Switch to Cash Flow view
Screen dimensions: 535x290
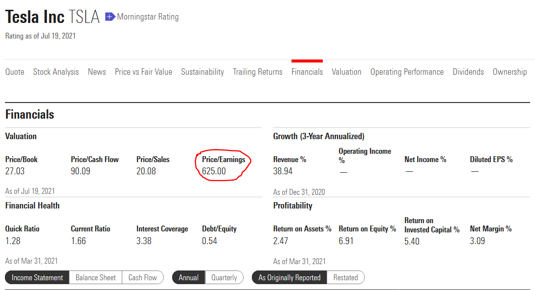(143, 278)
